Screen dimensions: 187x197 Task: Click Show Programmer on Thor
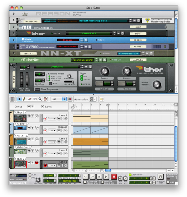tap(37, 89)
